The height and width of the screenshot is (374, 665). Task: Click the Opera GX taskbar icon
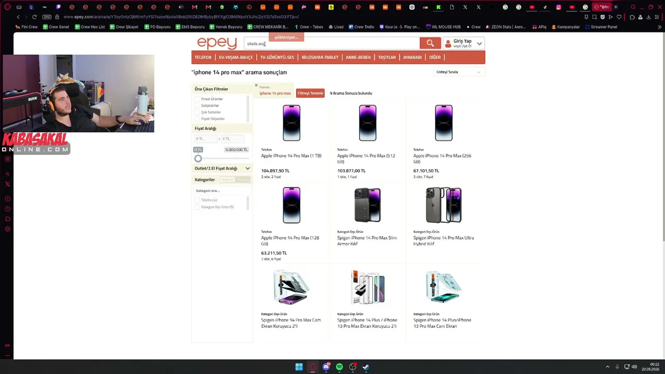[313, 367]
